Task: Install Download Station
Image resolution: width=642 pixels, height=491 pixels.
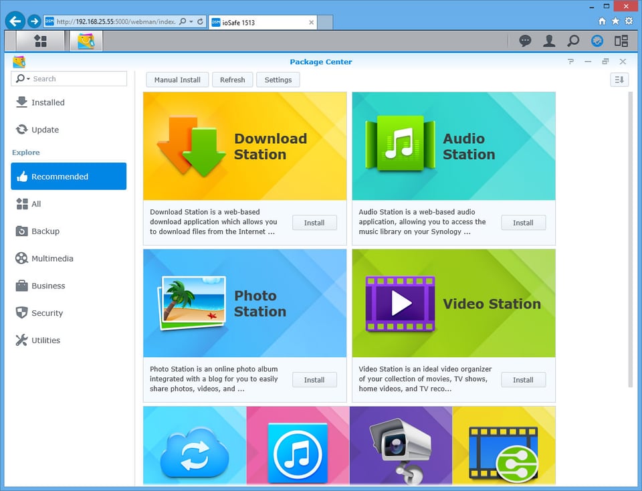Action: (314, 223)
